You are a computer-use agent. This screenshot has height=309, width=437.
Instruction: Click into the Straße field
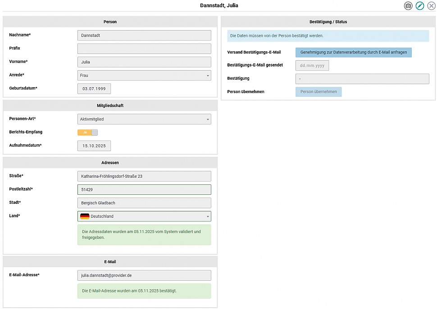click(144, 176)
